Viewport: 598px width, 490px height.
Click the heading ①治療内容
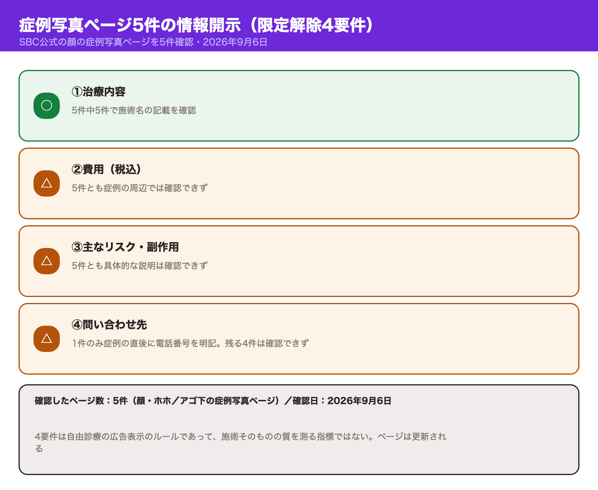(x=99, y=92)
